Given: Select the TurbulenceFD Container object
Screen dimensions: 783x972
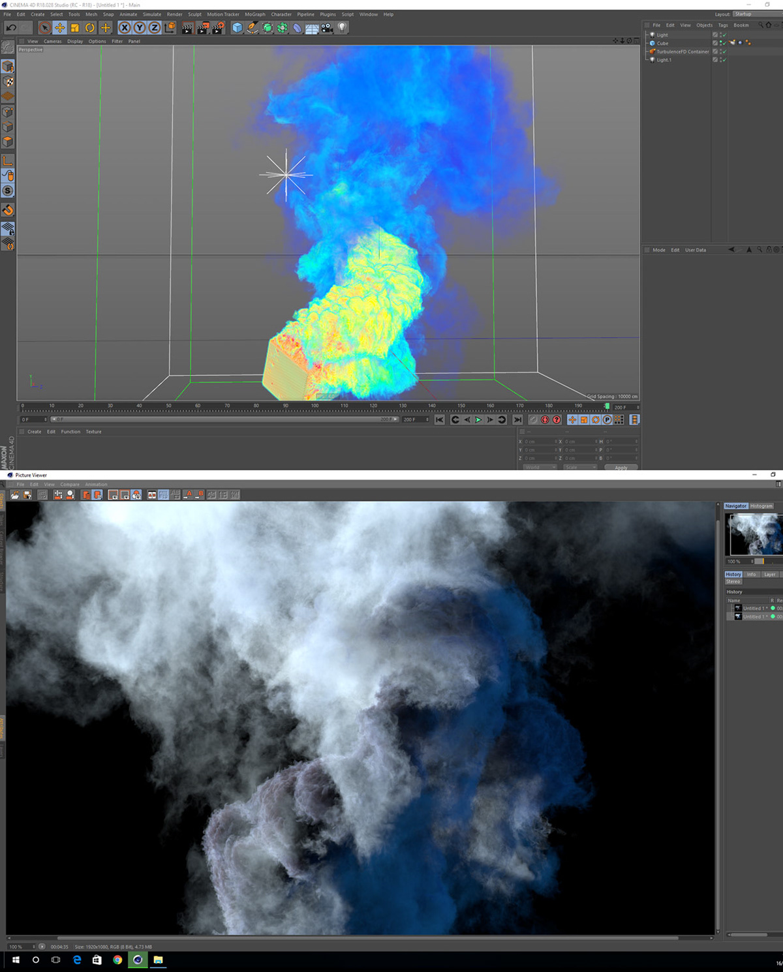Looking at the screenshot, I should (683, 52).
